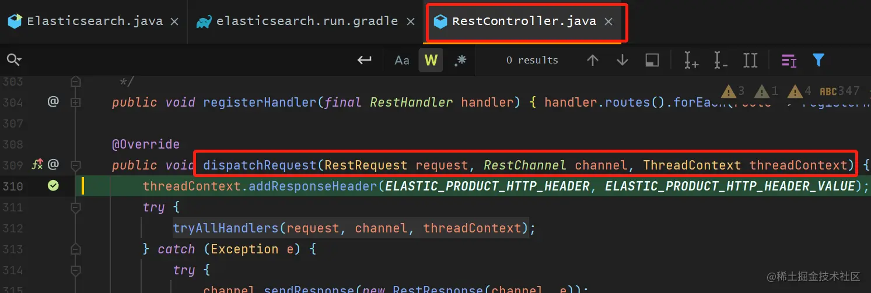Click the '0 results' label

(x=532, y=60)
